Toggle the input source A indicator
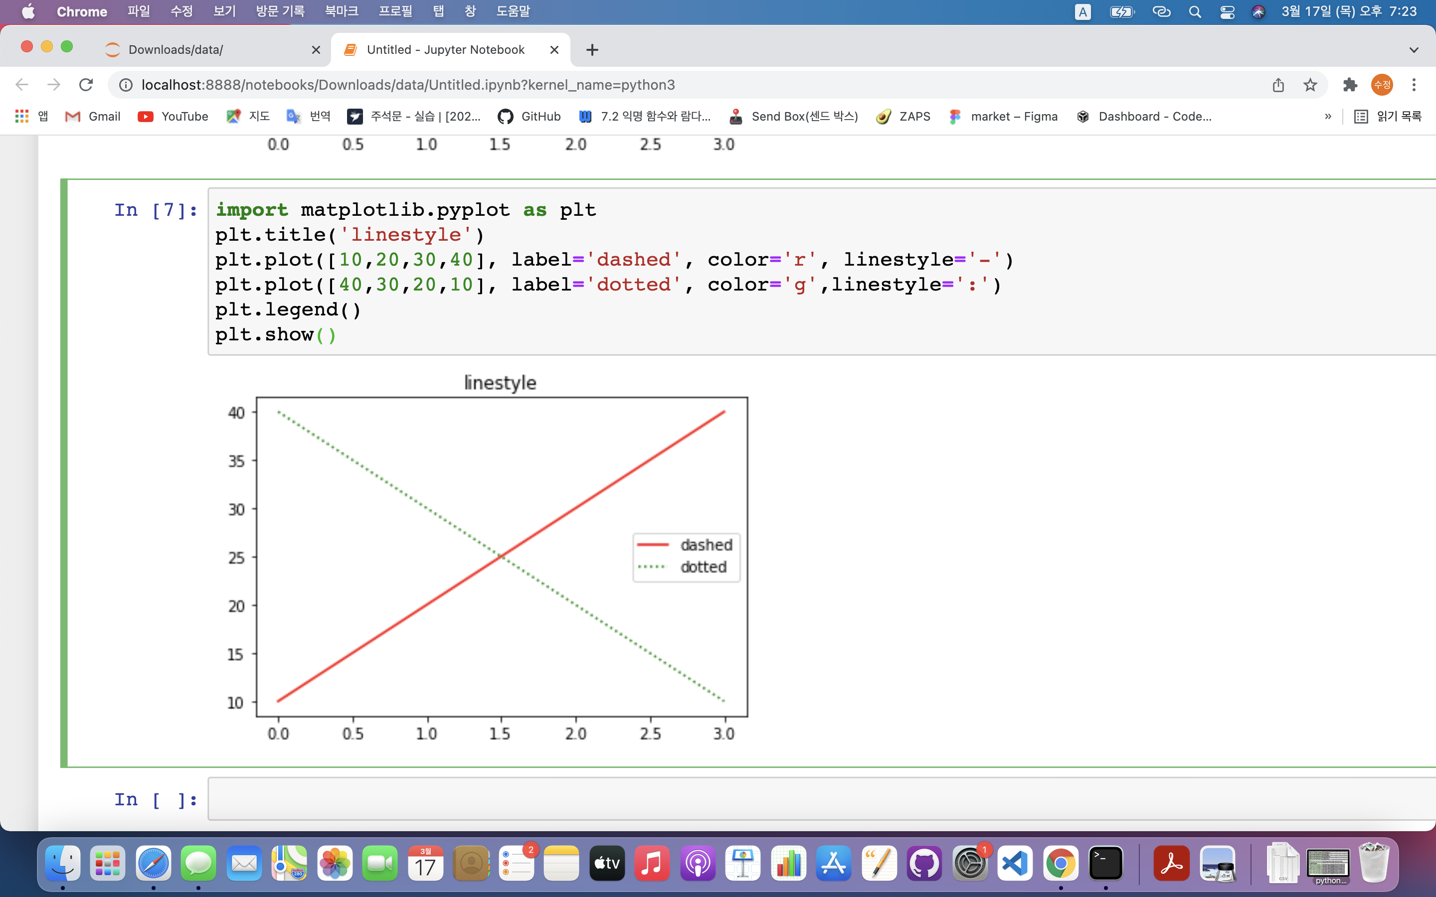 point(1082,12)
